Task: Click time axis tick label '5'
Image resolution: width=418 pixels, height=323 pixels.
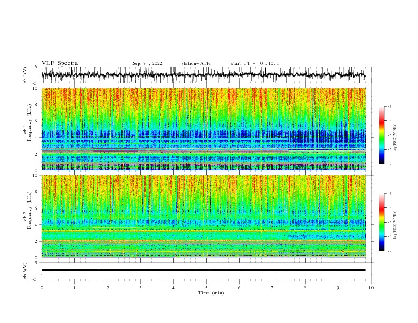Action: [206, 288]
